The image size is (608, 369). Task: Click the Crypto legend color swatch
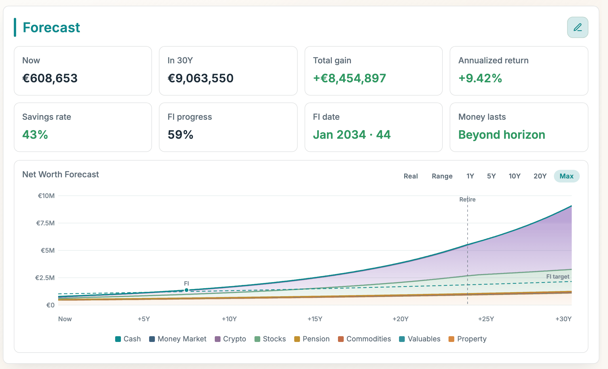218,339
